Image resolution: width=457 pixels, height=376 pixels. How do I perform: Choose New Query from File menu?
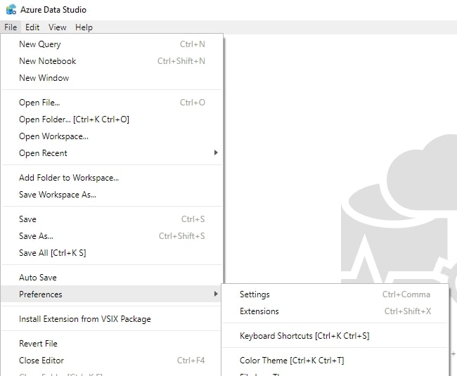112,44
